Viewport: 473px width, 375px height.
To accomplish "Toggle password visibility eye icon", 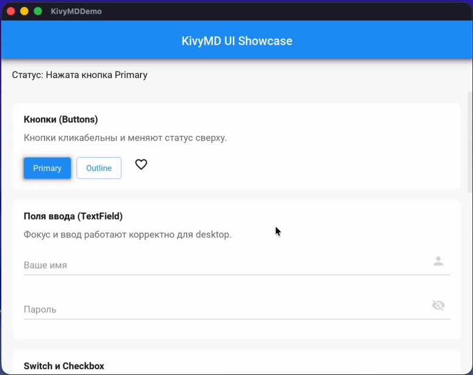I will pos(438,305).
